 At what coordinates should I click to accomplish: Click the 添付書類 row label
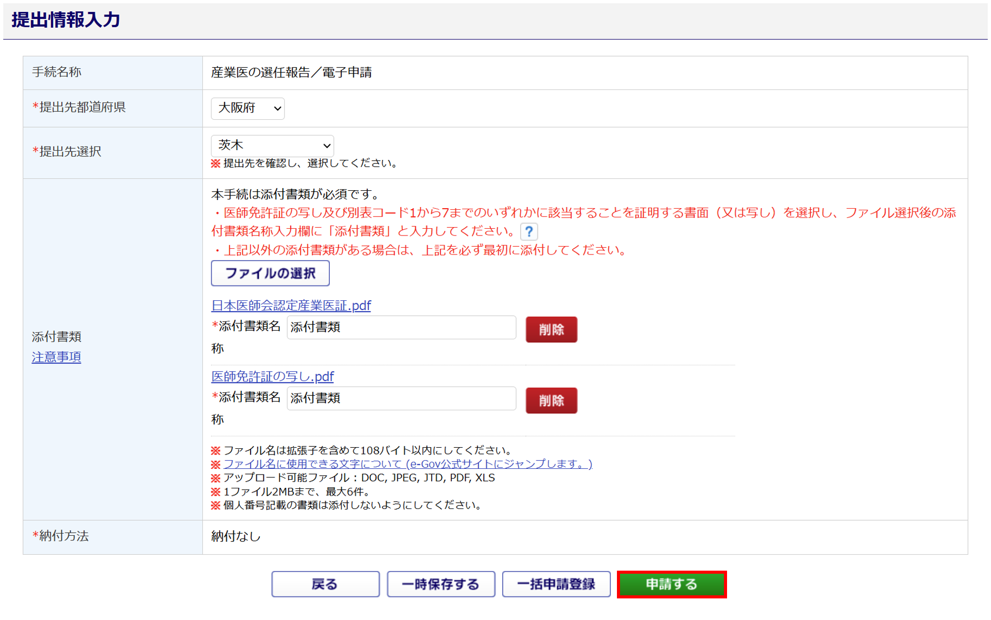[57, 337]
